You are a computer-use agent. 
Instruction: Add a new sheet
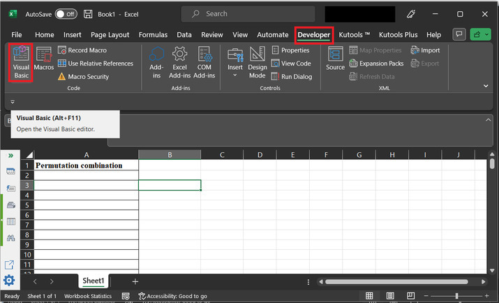(x=135, y=281)
